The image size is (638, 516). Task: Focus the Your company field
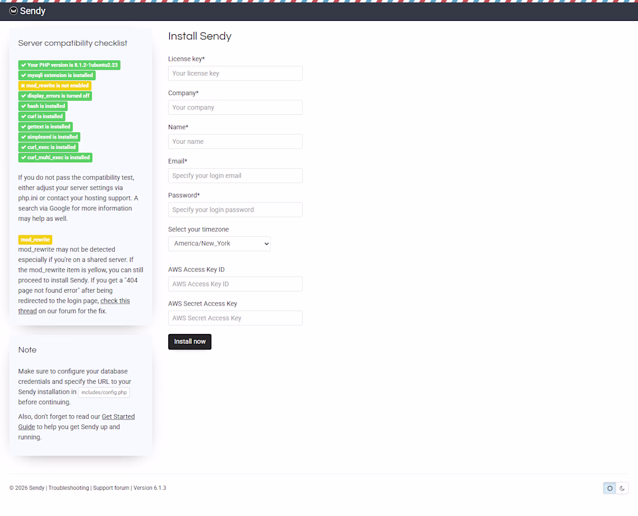click(235, 107)
